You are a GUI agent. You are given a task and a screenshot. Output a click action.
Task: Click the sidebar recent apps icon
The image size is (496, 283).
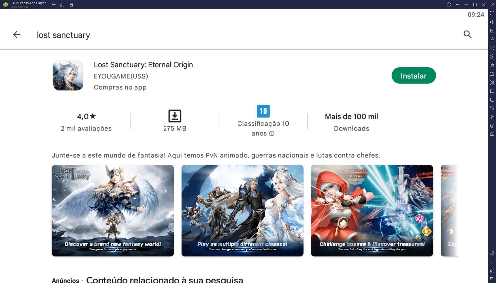click(492, 279)
